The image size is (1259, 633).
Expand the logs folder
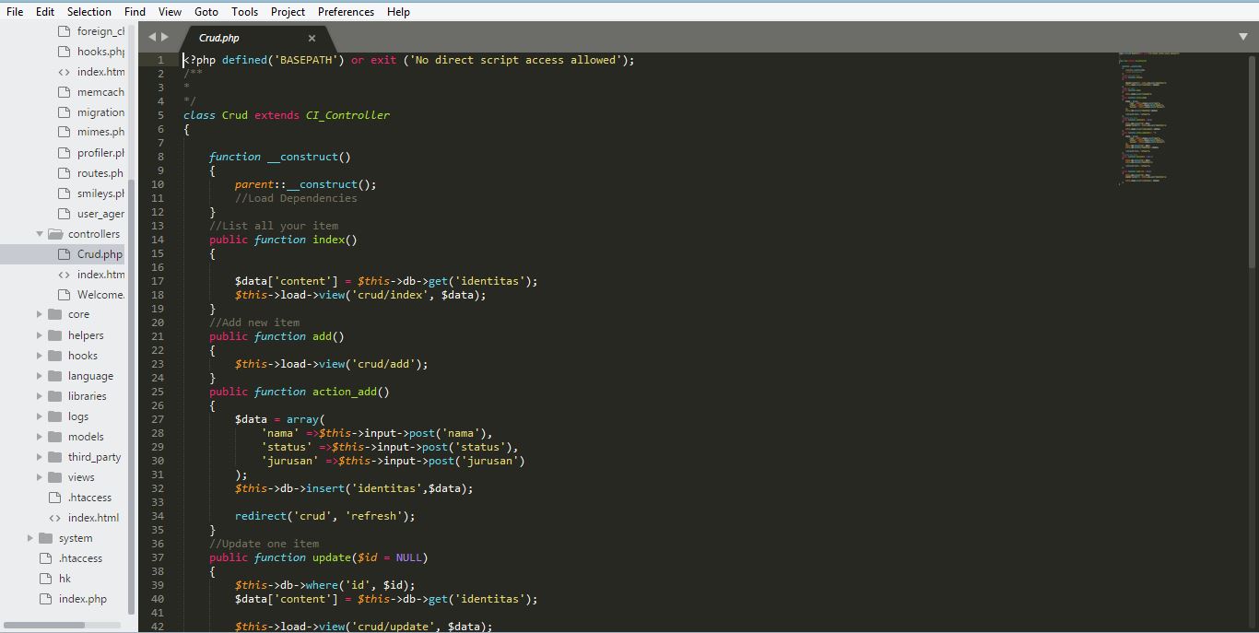(x=40, y=416)
